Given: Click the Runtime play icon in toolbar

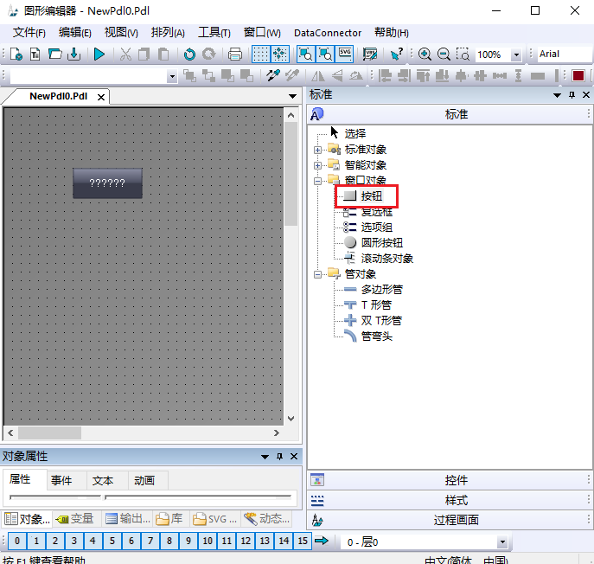Looking at the screenshot, I should [x=99, y=54].
